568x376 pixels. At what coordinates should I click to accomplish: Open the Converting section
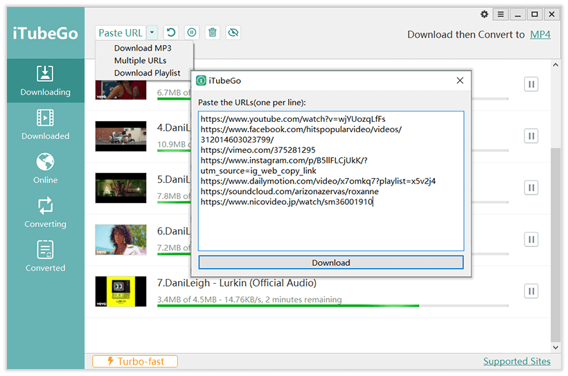45,213
